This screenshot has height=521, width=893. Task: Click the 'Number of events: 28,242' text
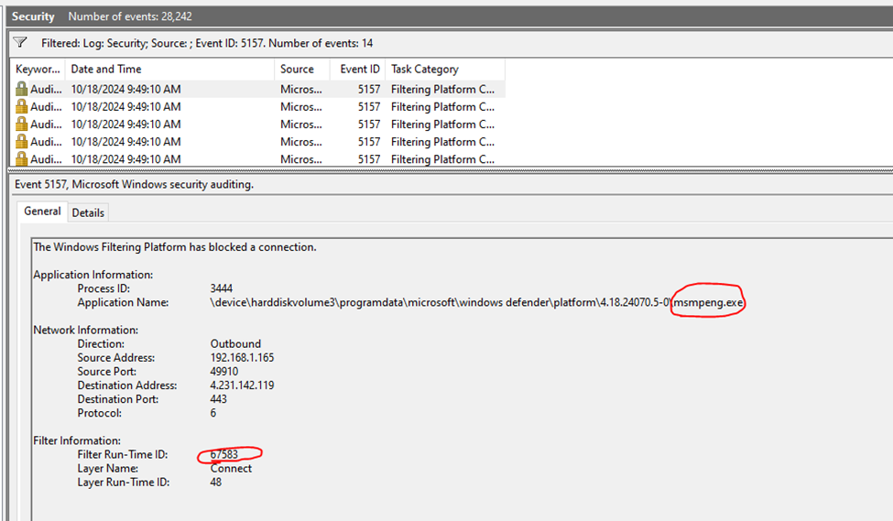pos(130,16)
